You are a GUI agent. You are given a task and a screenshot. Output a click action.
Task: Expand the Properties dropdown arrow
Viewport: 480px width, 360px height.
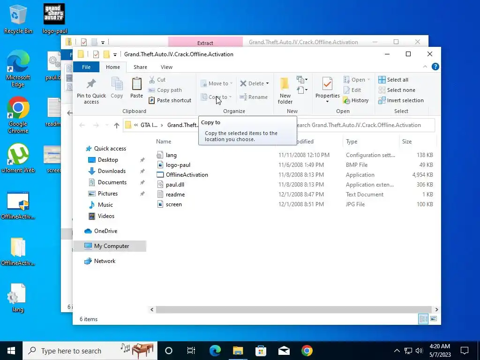(327, 102)
